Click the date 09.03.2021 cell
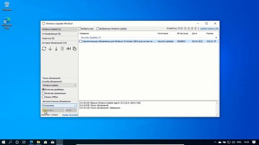The image size is (259, 145). tap(197, 41)
